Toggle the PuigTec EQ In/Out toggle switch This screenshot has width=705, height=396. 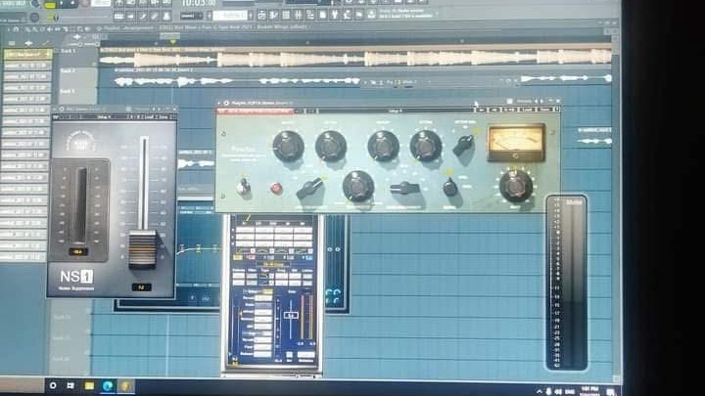pyautogui.click(x=243, y=187)
